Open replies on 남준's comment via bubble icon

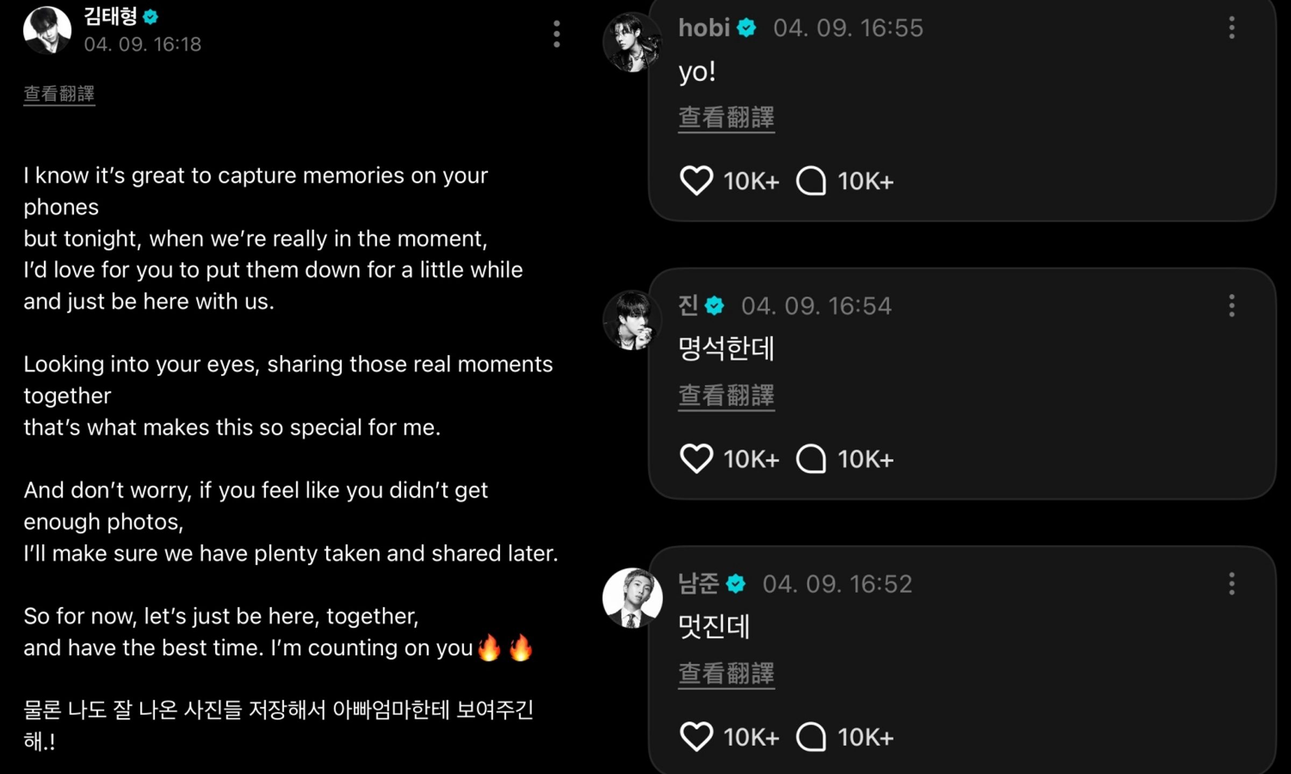tap(811, 737)
